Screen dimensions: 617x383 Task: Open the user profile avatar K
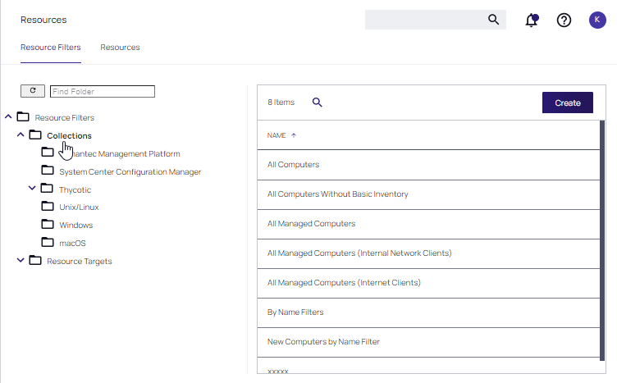tap(597, 21)
